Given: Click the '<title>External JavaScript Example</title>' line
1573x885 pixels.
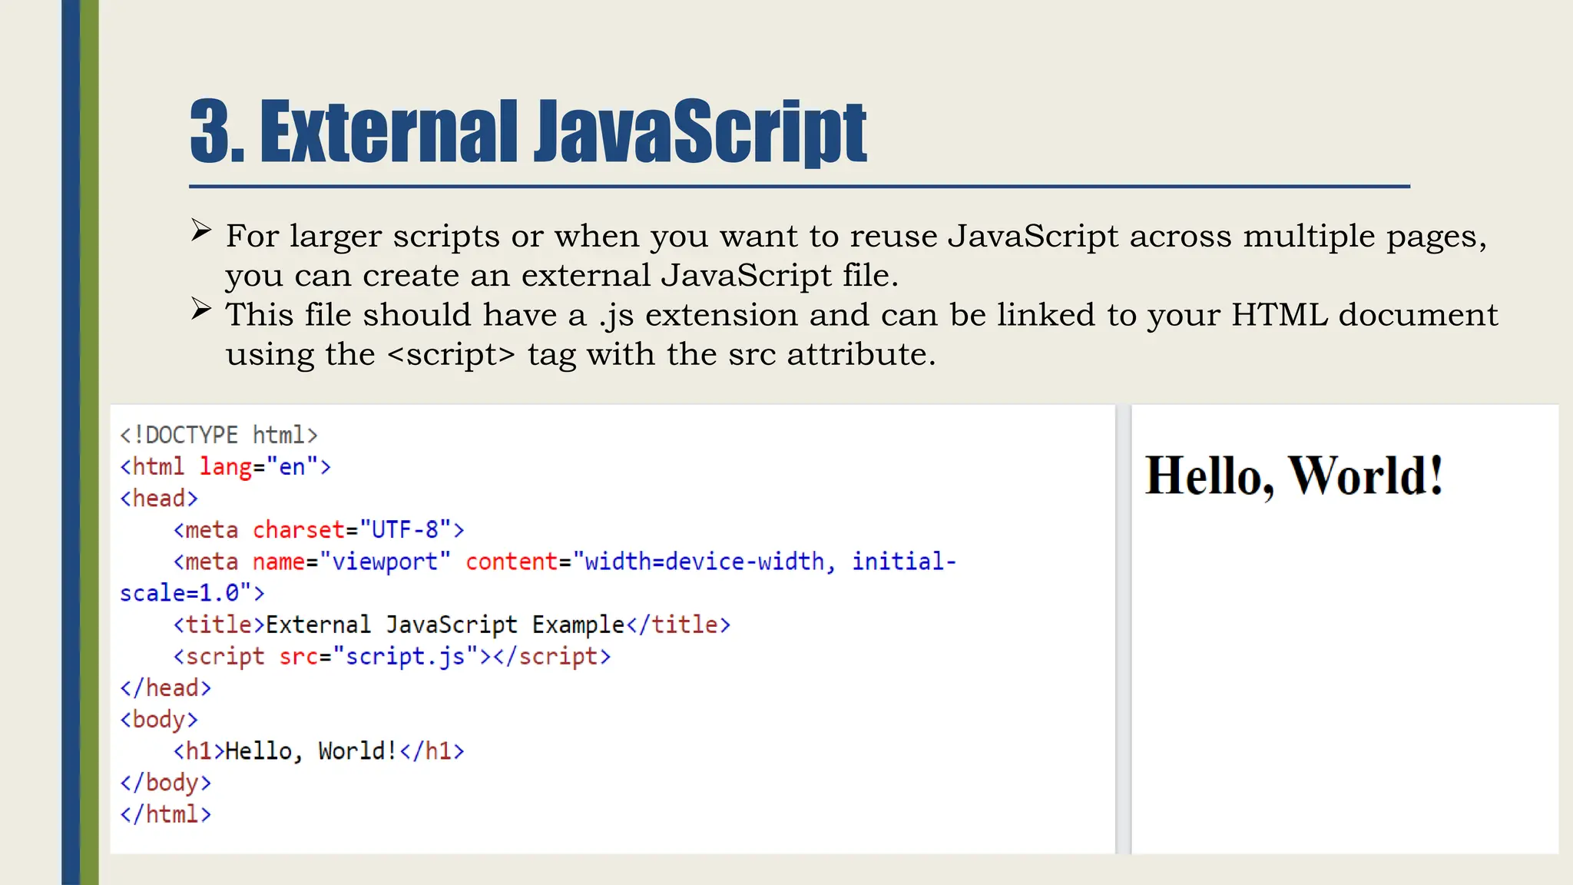Looking at the screenshot, I should [x=452, y=625].
